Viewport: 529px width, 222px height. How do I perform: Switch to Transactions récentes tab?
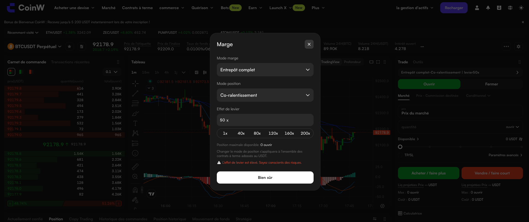click(x=70, y=62)
